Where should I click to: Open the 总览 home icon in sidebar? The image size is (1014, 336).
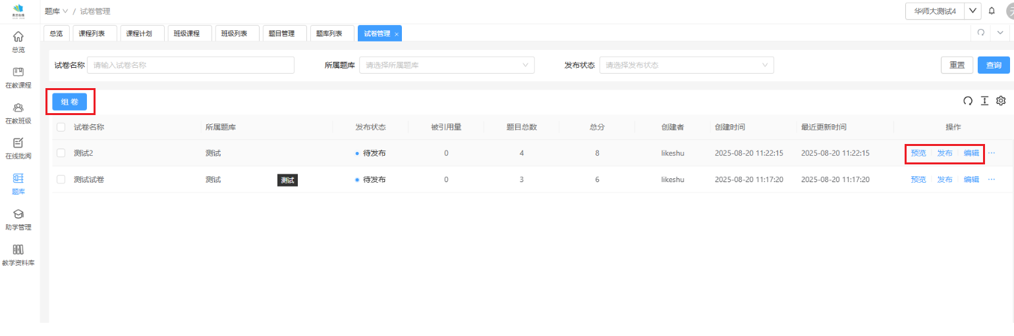(18, 41)
